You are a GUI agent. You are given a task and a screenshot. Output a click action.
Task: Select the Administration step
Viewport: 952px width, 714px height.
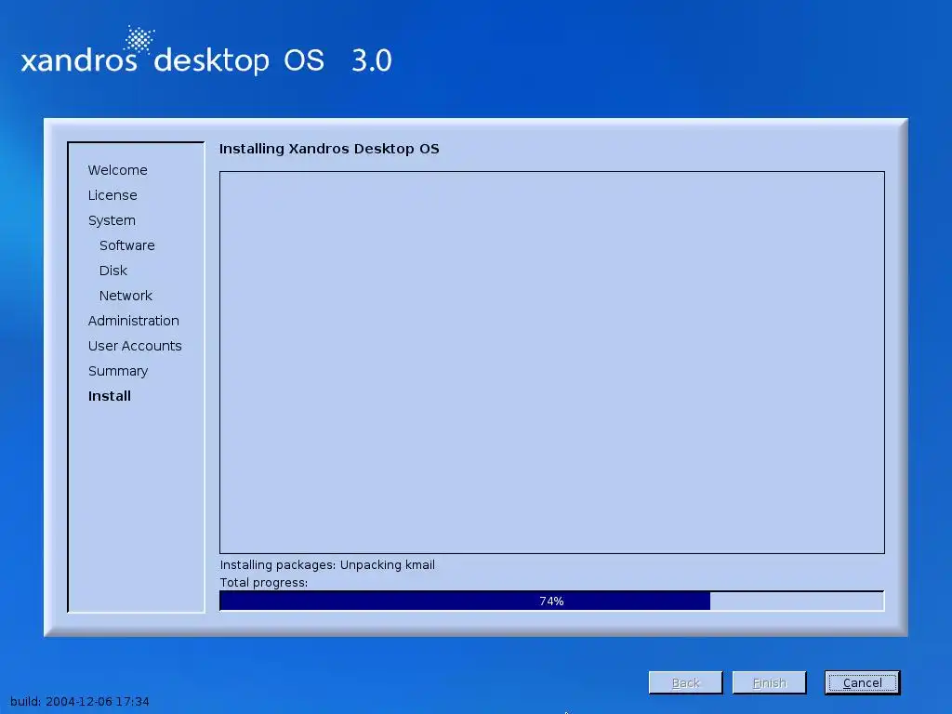[134, 321]
